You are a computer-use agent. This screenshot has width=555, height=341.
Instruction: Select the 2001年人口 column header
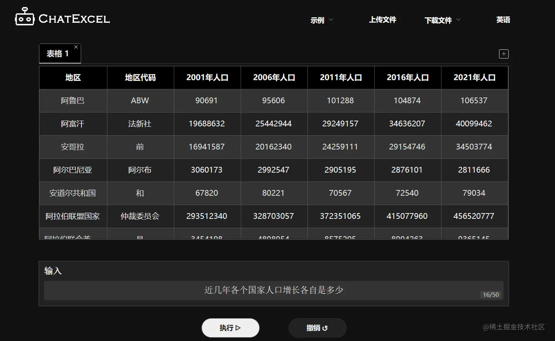(x=207, y=77)
